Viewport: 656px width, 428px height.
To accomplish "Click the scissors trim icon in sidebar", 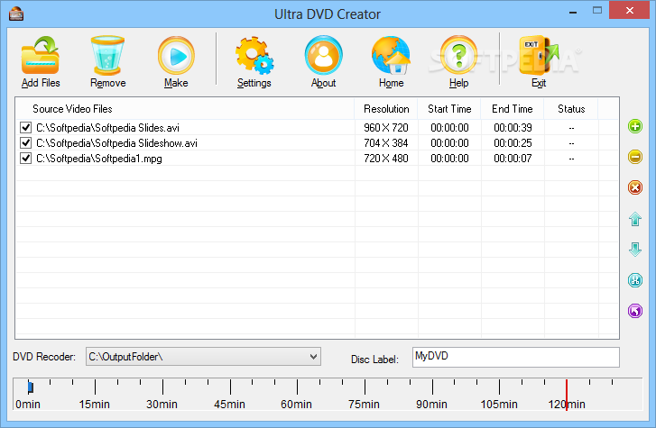I will click(635, 280).
